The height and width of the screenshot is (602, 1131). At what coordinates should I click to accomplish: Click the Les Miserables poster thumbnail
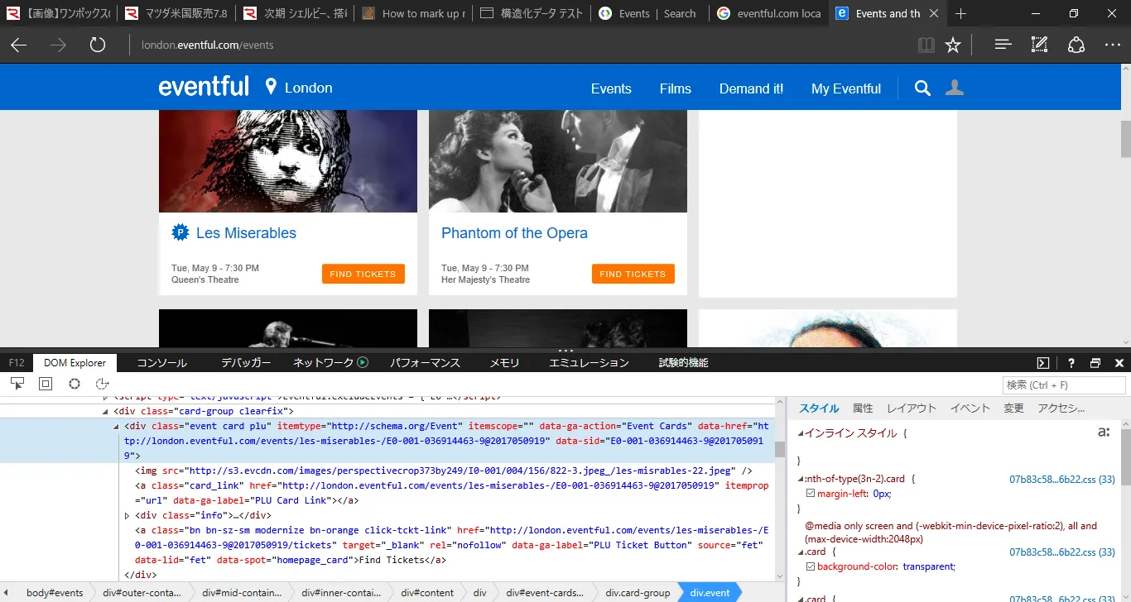tap(288, 161)
